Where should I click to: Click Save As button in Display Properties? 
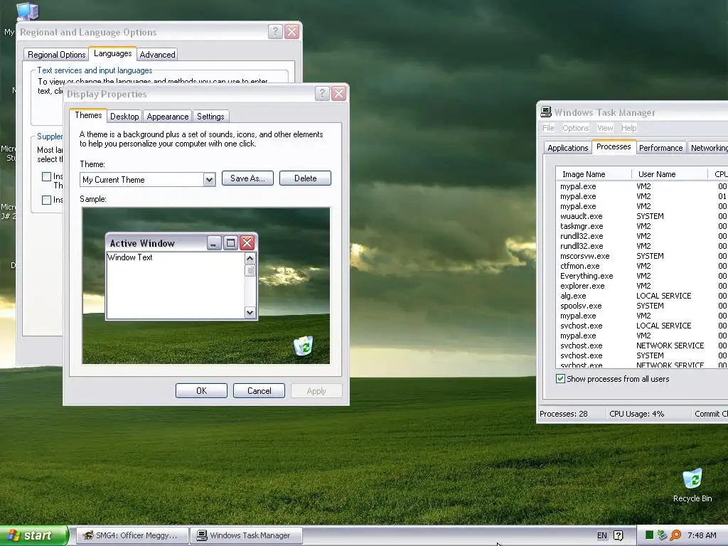click(x=247, y=178)
